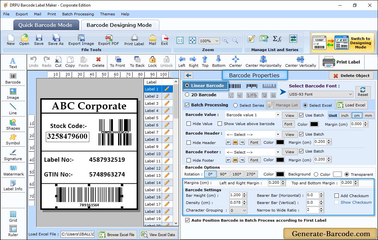Choose the Select Series radio option
This screenshot has height=240, width=378.
pyautogui.click(x=236, y=105)
